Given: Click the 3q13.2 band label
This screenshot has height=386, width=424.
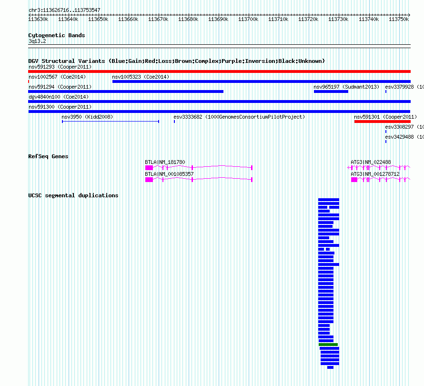Looking at the screenshot, I should (37, 41).
